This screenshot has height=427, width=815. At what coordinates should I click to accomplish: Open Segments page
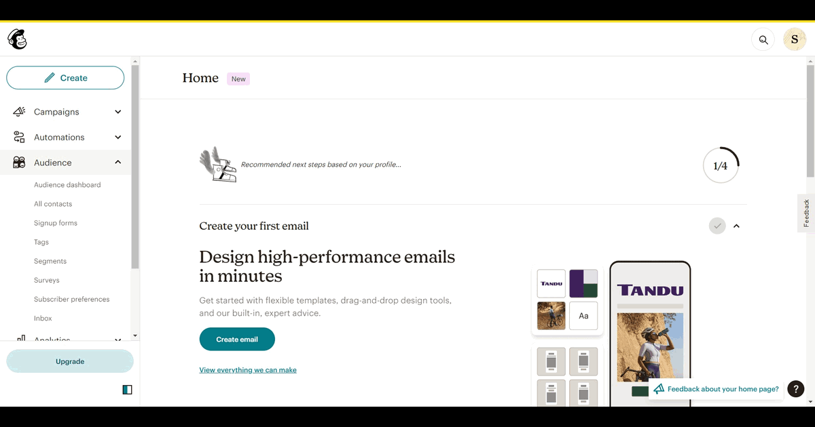pyautogui.click(x=50, y=261)
